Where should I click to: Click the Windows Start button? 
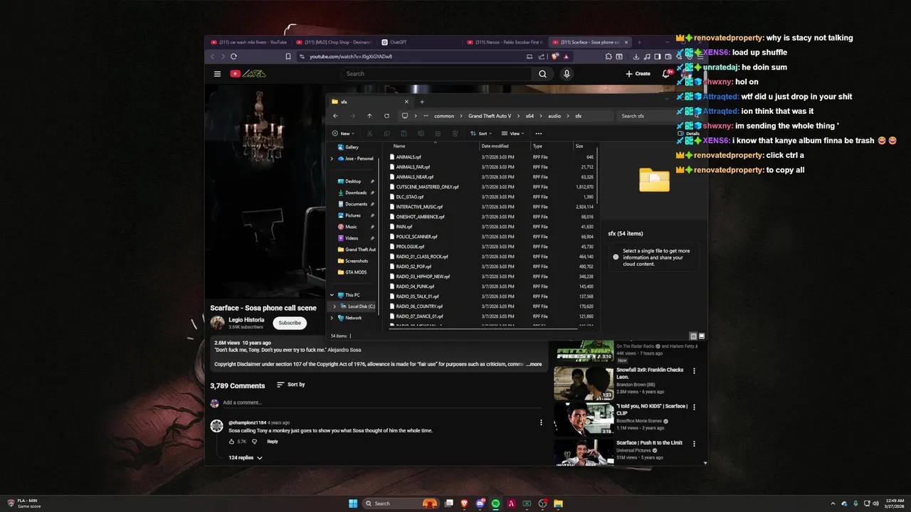[x=353, y=503]
